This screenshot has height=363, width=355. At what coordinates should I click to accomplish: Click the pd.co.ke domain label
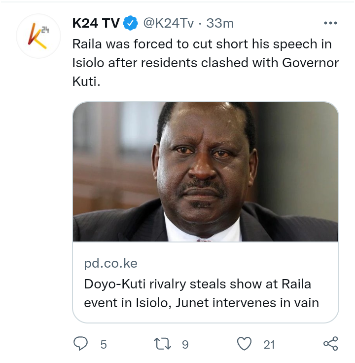coord(111,263)
